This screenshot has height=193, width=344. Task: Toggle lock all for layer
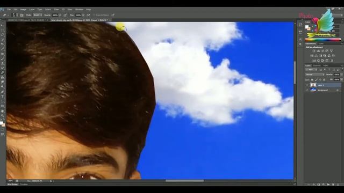(324, 80)
